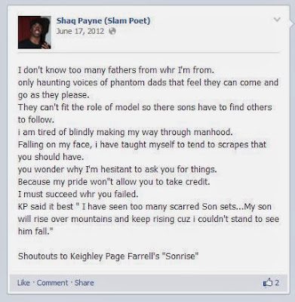Click the thumbs-up likes icon
Image resolution: width=295 pixels, height=302 pixels.
tap(268, 282)
